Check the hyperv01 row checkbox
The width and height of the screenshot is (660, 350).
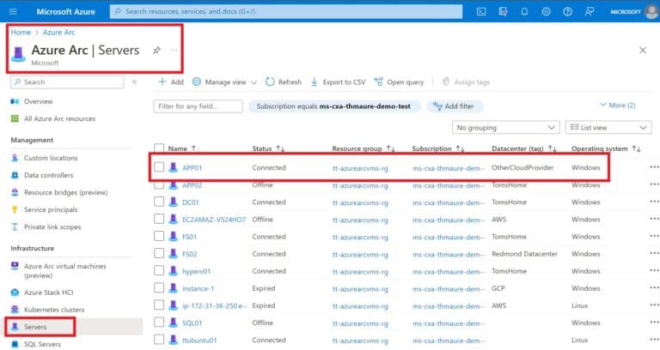tap(159, 270)
